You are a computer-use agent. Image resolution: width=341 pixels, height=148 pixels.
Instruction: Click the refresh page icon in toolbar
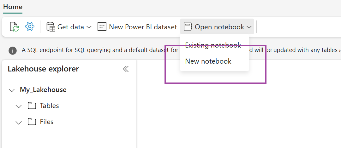point(14,27)
